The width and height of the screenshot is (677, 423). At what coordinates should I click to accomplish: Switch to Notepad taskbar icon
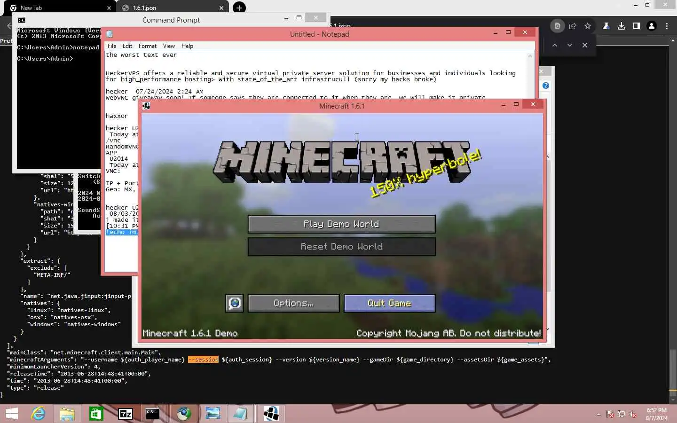[x=240, y=414]
